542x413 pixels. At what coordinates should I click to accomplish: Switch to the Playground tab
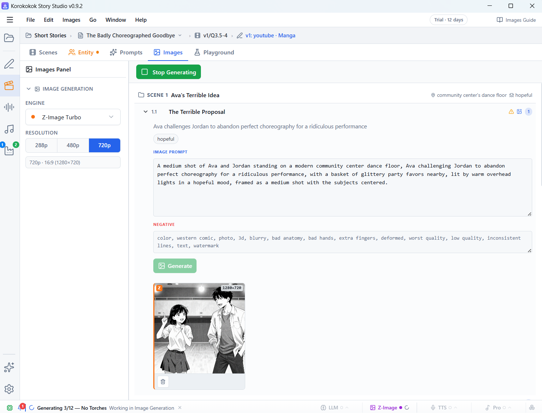(214, 53)
